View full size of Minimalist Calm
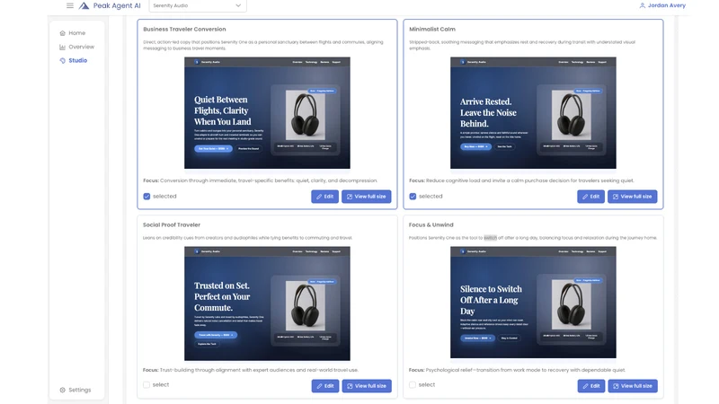 633,197
